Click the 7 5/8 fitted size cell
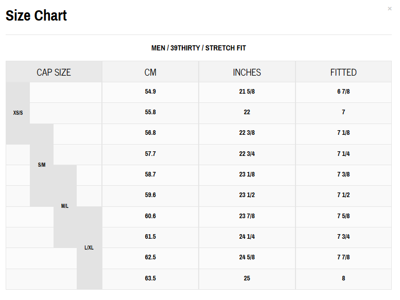 (x=343, y=216)
